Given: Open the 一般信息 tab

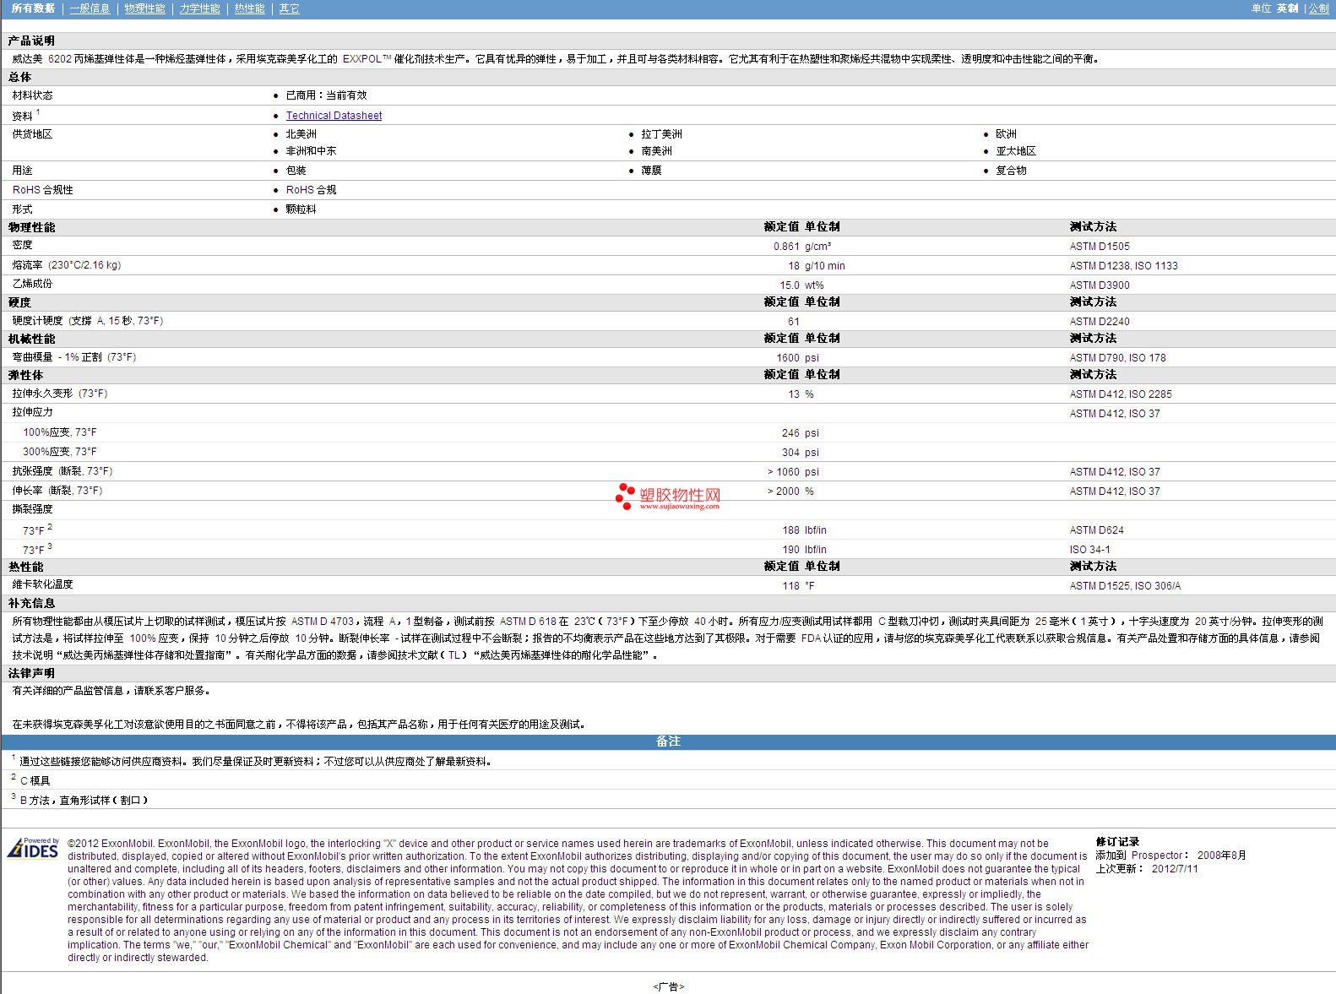Looking at the screenshot, I should [90, 8].
